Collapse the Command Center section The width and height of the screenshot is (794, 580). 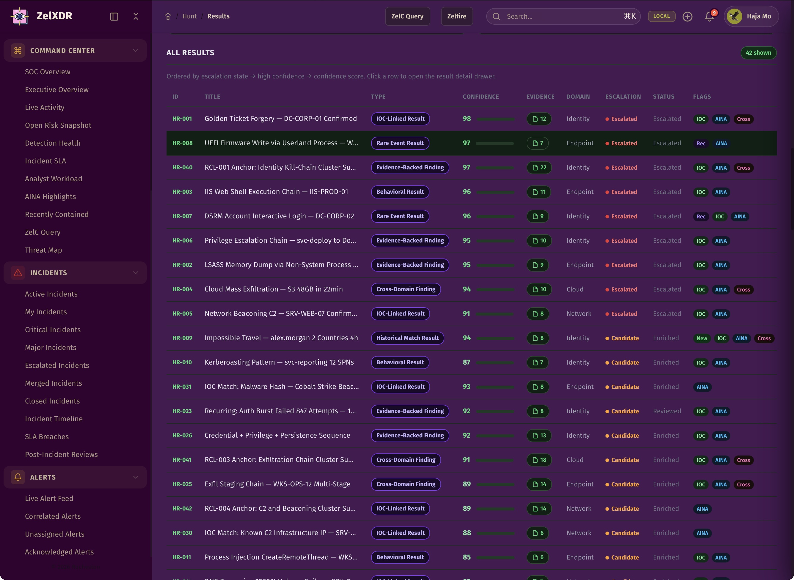pyautogui.click(x=136, y=51)
